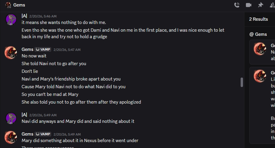Click VAMP tag on 5:47 AM message
The width and height of the screenshot is (275, 148).
click(43, 49)
